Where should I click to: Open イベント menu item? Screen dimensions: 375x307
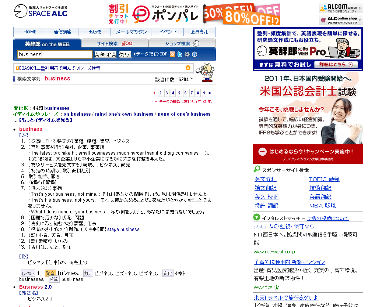coord(168,32)
